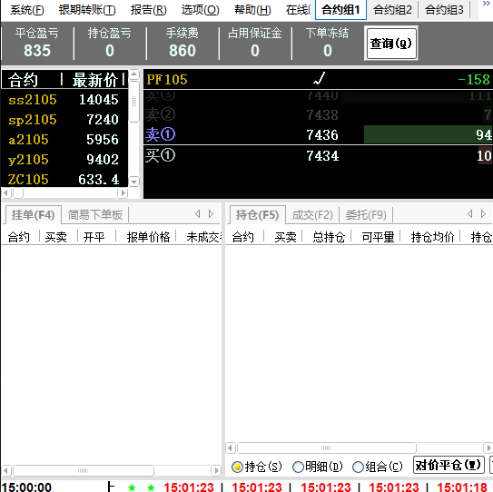Open the 系统(F) menu

click(26, 10)
